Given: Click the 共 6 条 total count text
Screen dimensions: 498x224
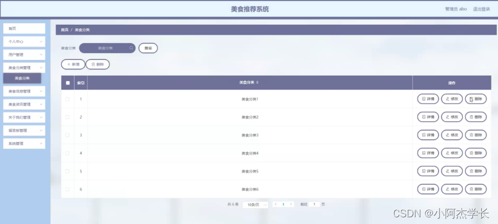Looking at the screenshot, I should (x=233, y=204).
